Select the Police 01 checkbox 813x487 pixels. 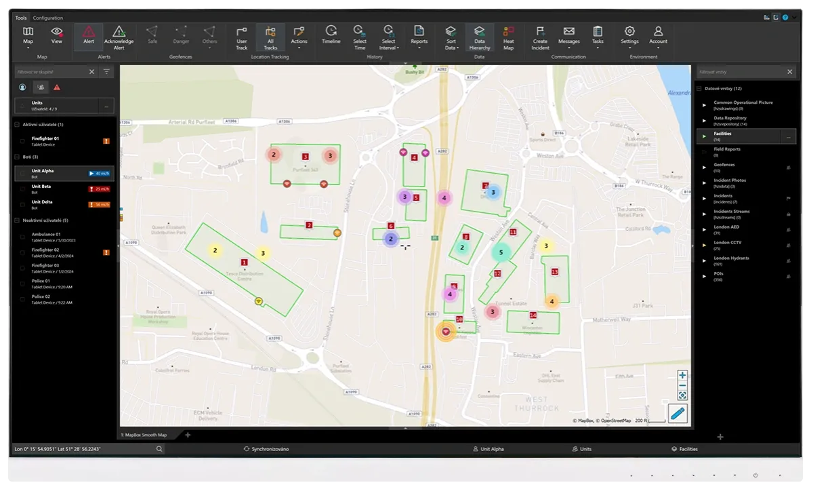point(22,284)
